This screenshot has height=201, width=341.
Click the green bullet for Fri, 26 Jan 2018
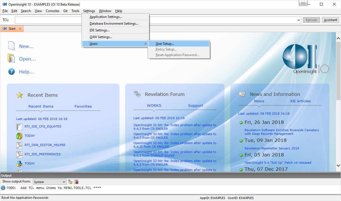tap(241, 123)
